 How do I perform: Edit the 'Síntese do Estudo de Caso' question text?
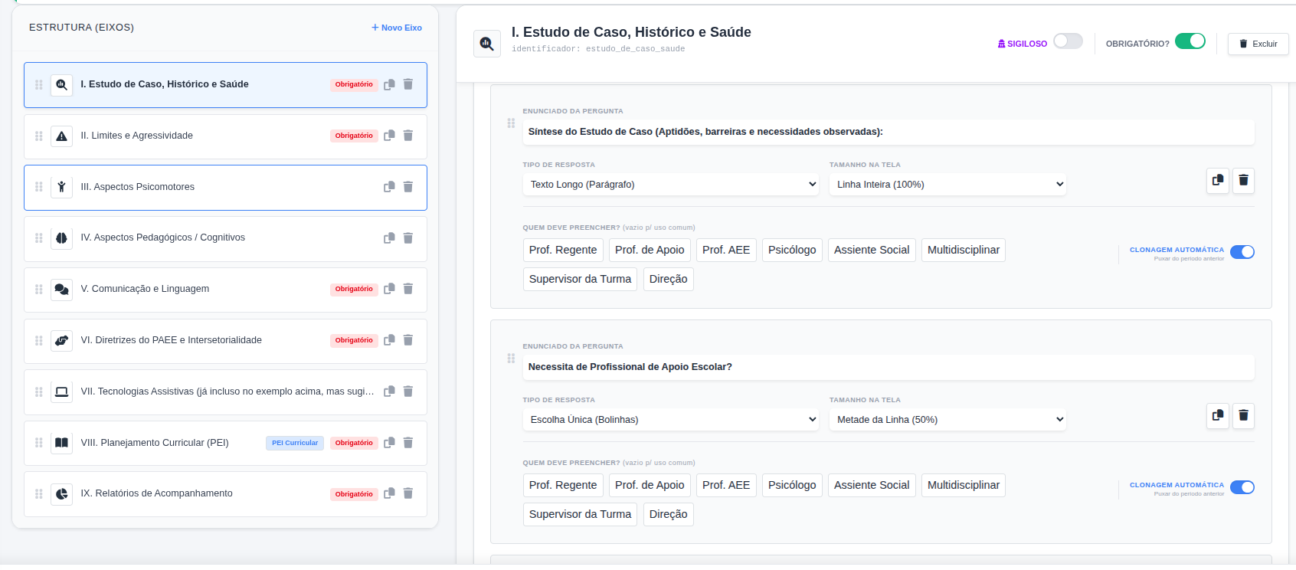[889, 132]
